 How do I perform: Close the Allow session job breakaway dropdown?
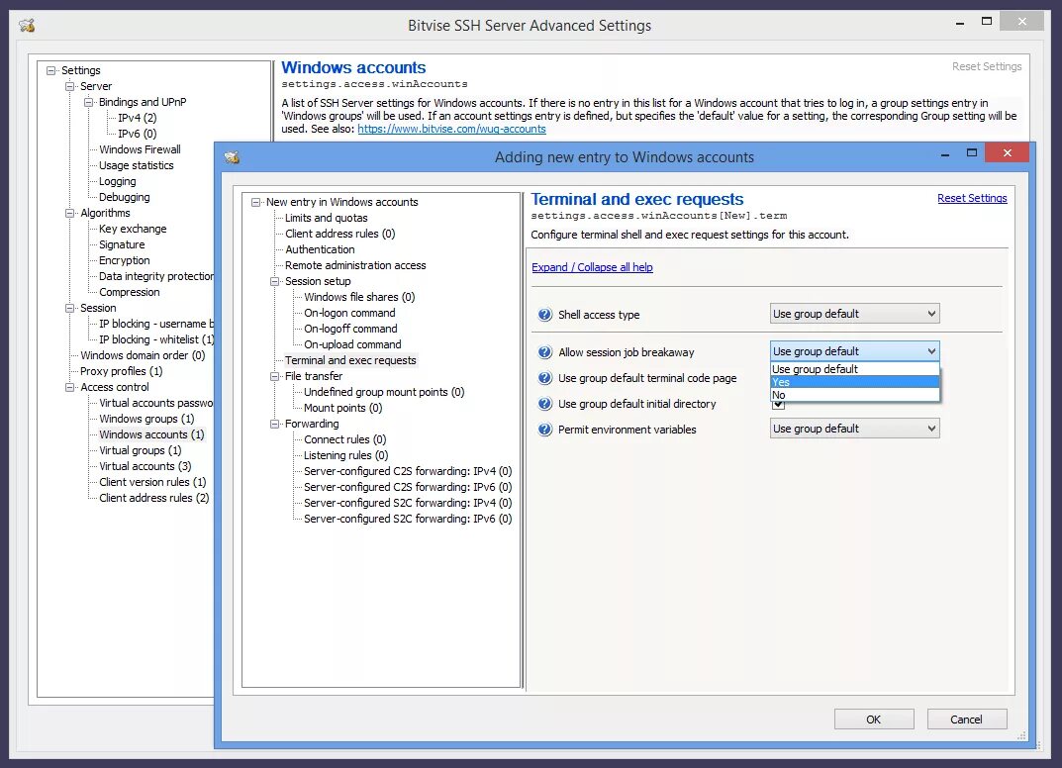click(x=855, y=351)
